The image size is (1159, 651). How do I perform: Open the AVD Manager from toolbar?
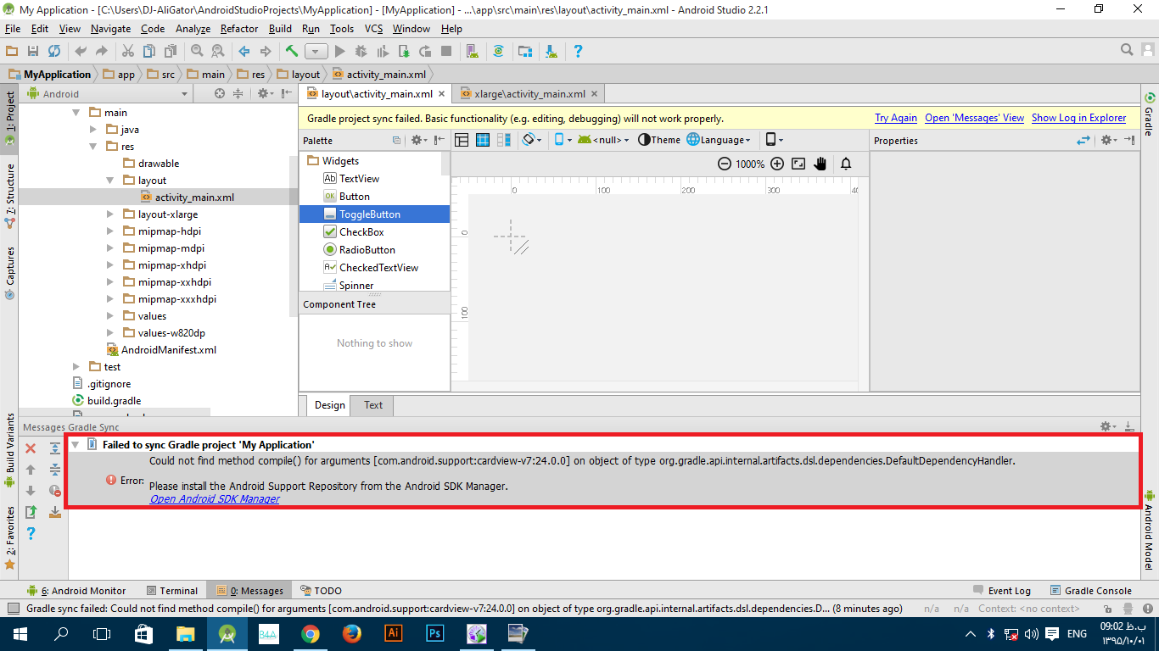point(473,51)
